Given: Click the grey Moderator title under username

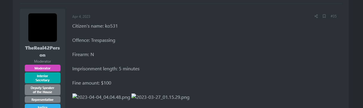Looking at the screenshot, I should pos(43,61).
